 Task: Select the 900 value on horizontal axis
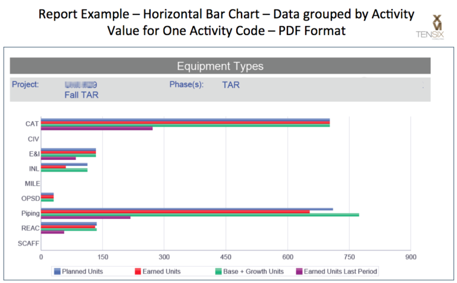pos(411,257)
